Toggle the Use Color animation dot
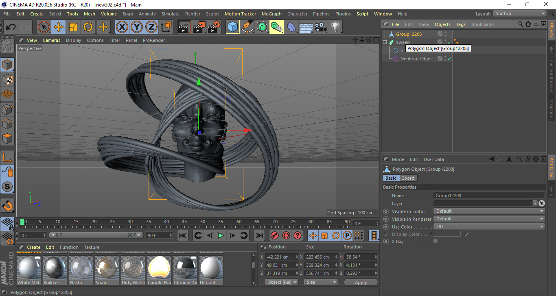This screenshot has height=296, width=556. (386, 227)
